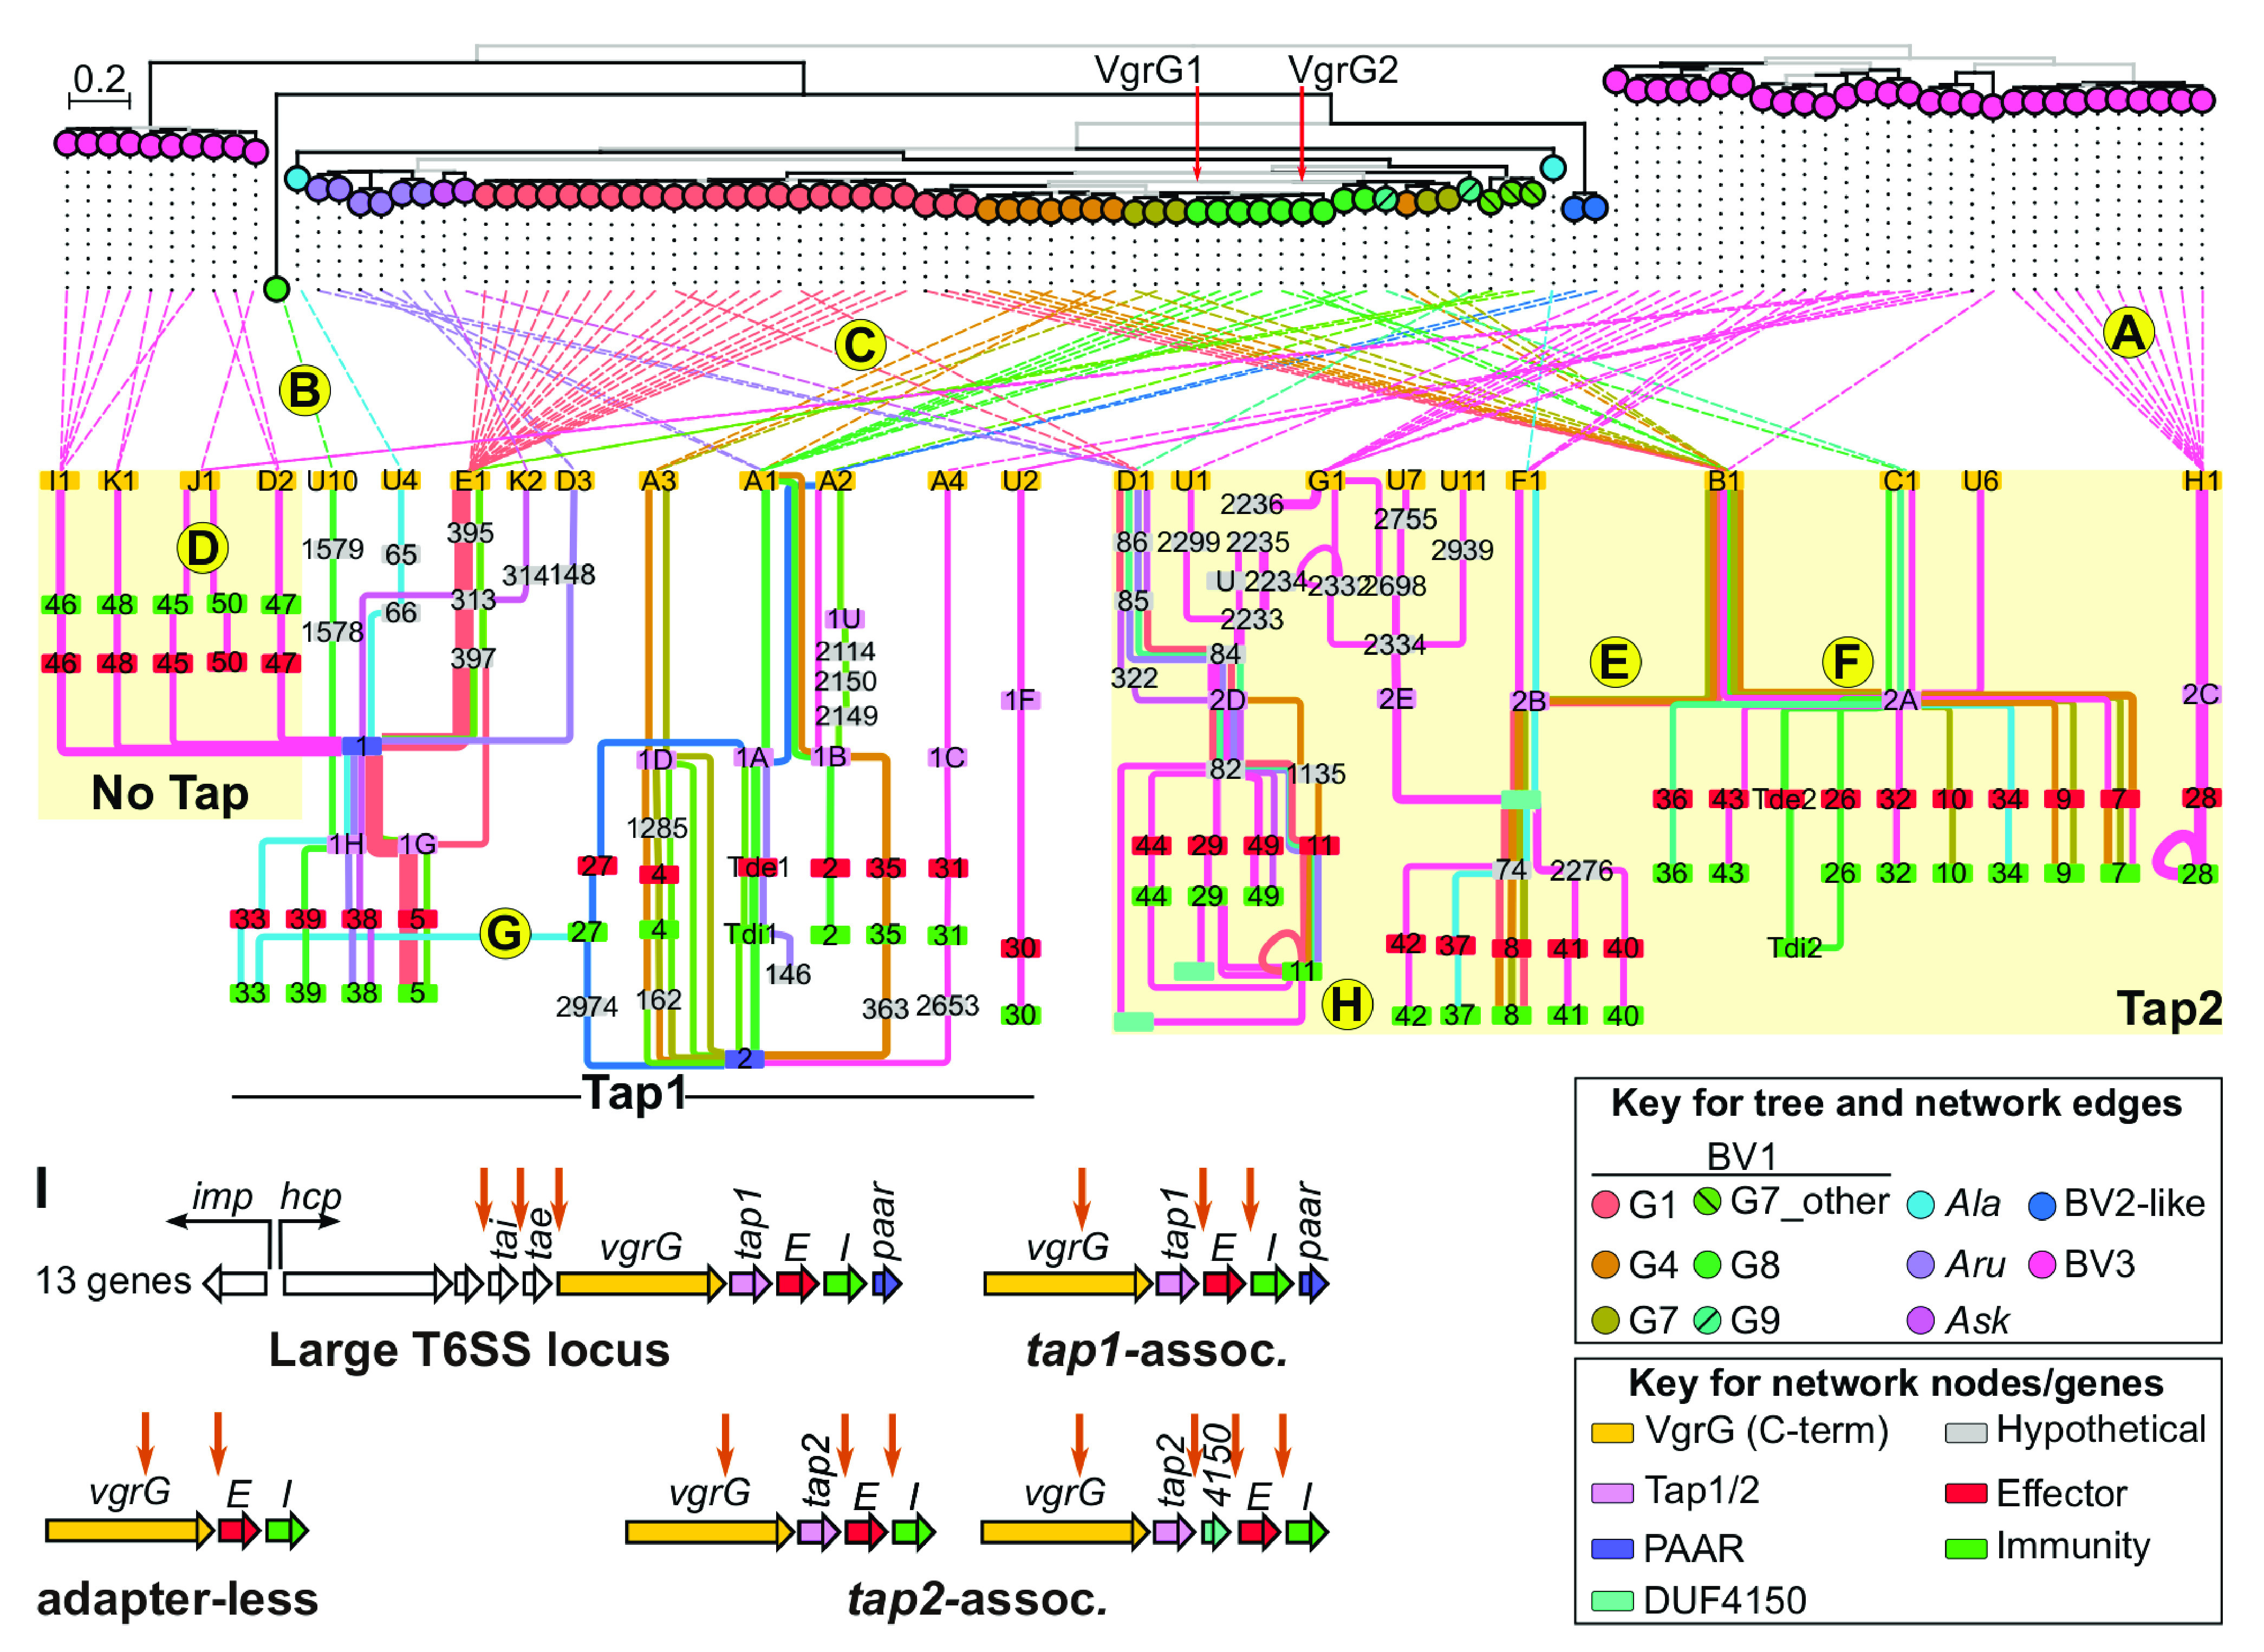Click the yellow circled letter E marker
This screenshot has width=2264, height=1652.
pos(1615,661)
